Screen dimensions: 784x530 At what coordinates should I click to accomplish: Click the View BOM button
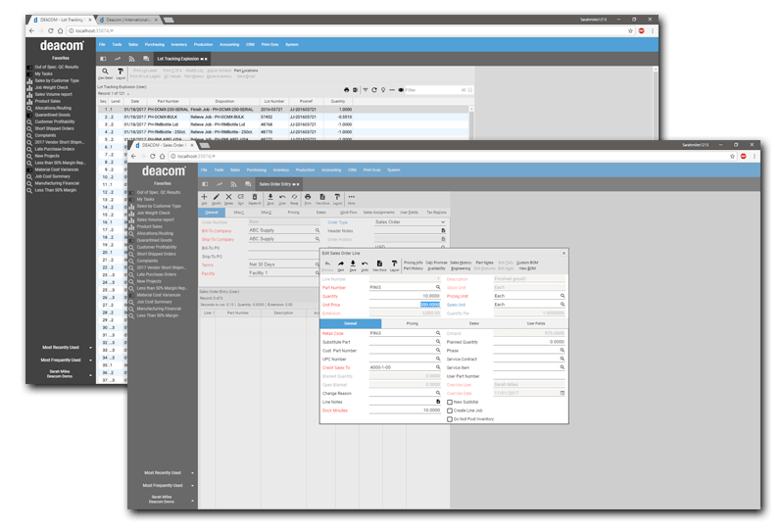527,268
